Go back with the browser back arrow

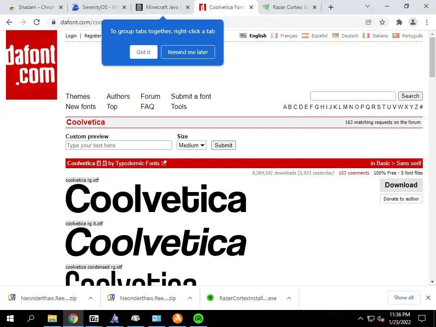tap(9, 22)
